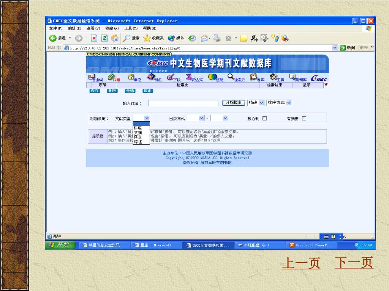Open the 刊名 journal name search icon

(x=154, y=78)
